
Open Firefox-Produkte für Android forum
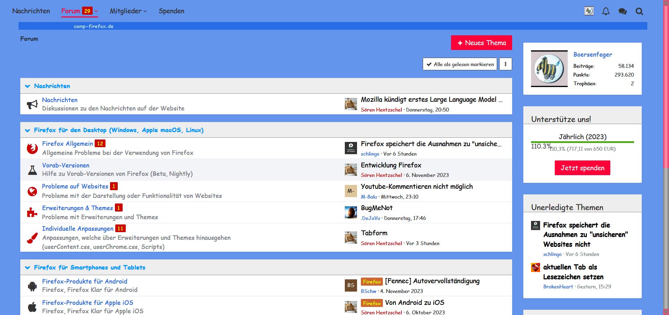85,281
